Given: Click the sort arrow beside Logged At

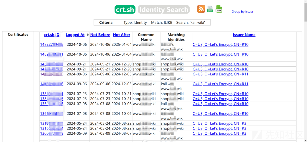Looking at the screenshot, I should pos(88,35).
